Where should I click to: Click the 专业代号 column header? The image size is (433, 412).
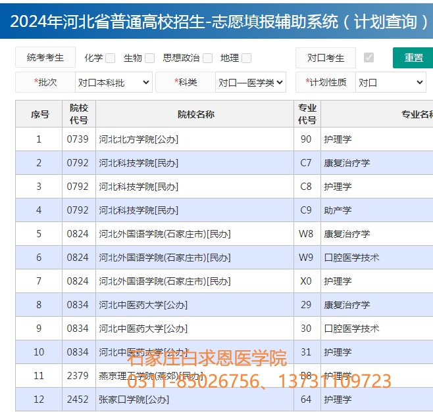(x=307, y=114)
